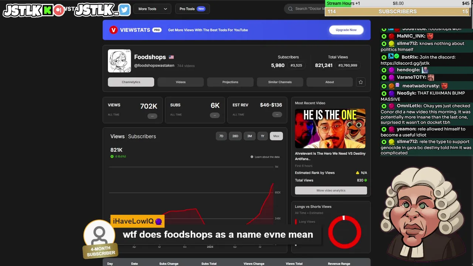The image size is (473, 266).
Task: Click the @foodshopswastaken handle
Action: [x=154, y=66]
